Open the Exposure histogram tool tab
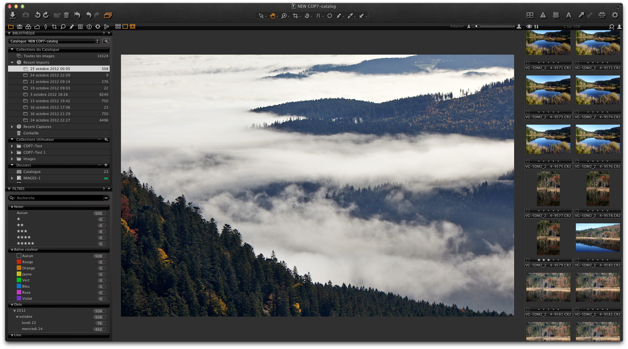The height and width of the screenshot is (349, 628). [x=37, y=27]
